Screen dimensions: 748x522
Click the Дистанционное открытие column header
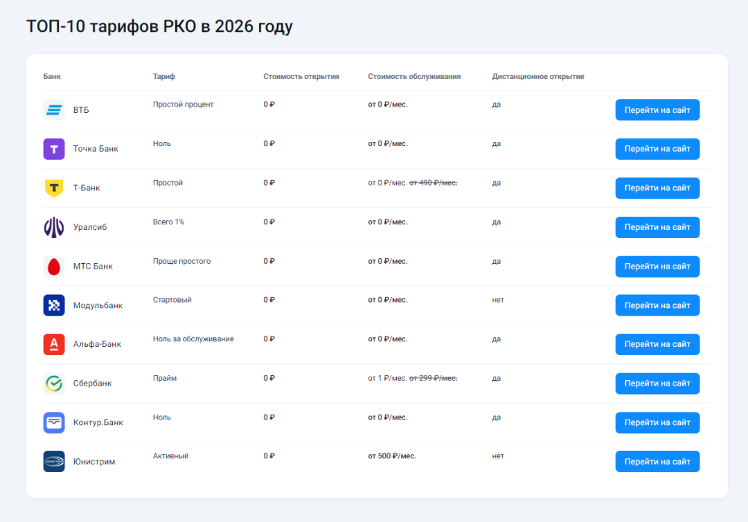coord(538,76)
